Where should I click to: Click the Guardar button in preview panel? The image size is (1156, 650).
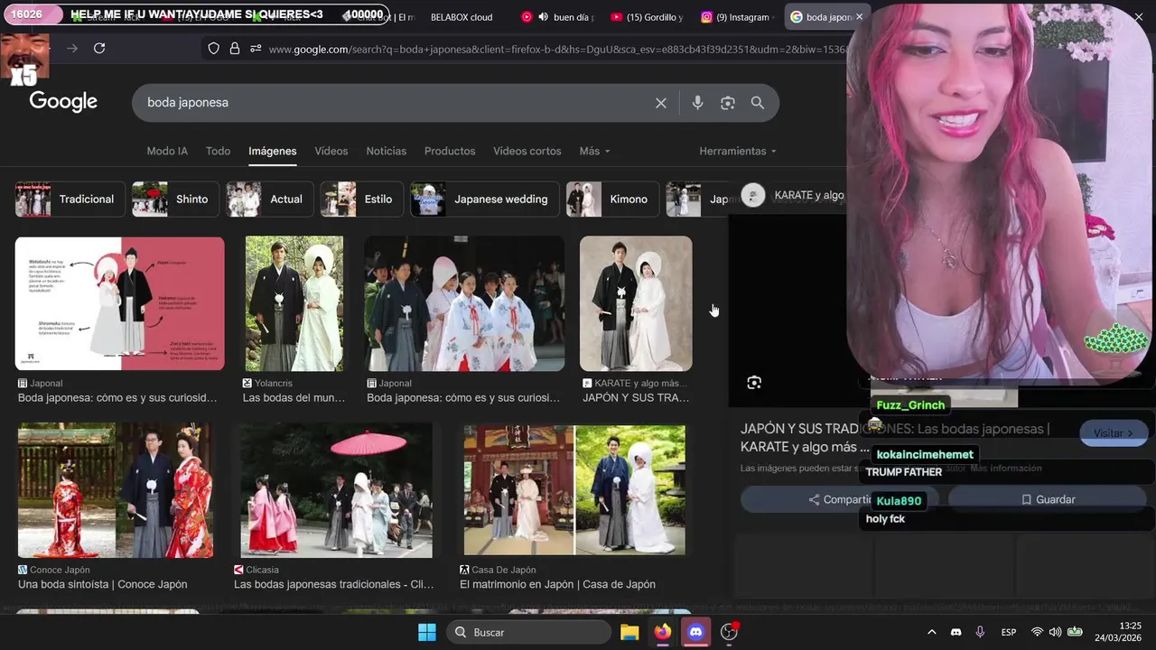(x=1048, y=499)
